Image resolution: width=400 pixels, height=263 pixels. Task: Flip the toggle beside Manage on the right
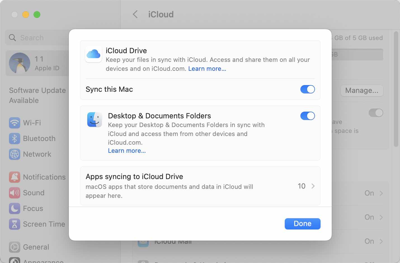pyautogui.click(x=376, y=113)
